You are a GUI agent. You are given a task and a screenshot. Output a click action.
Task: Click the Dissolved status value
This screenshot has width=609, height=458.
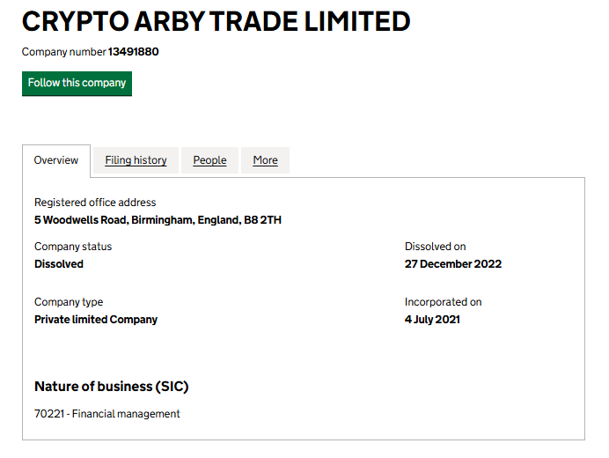pos(59,264)
